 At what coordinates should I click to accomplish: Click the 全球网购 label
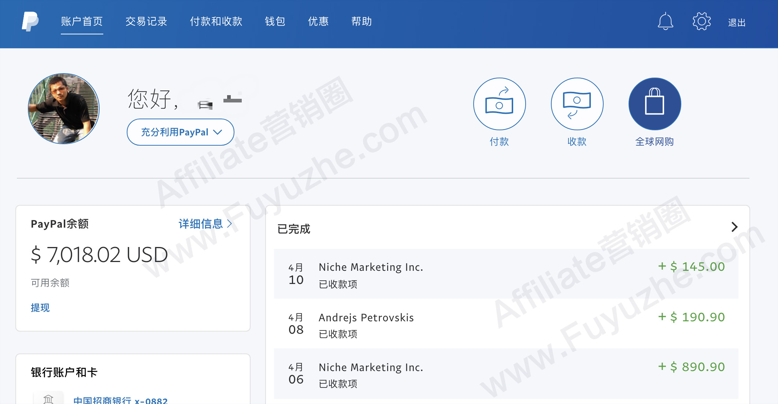[655, 142]
